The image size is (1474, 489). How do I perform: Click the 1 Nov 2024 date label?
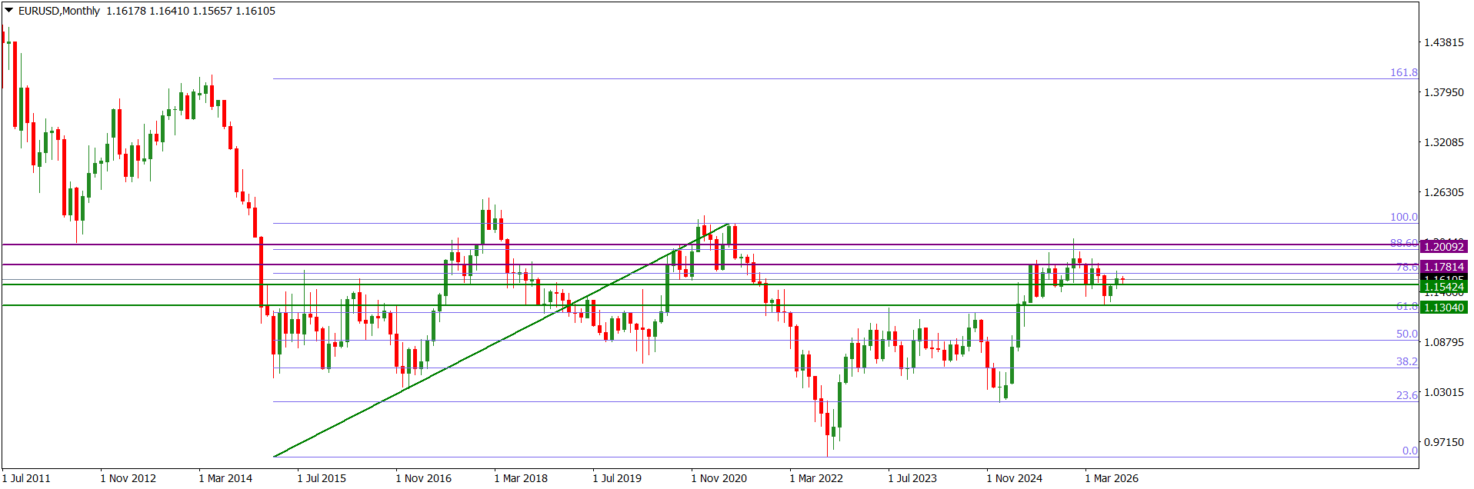pyautogui.click(x=1014, y=478)
